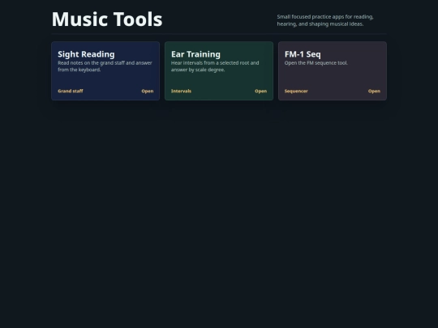The image size is (438, 328).
Task: Click the Ear Training heading
Action: 195,54
